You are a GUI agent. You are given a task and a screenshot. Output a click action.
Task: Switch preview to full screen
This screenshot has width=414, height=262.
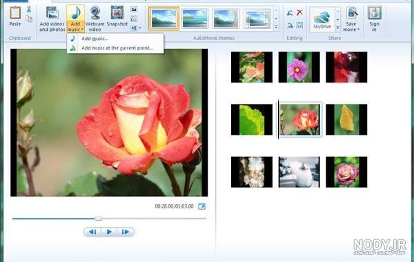[201, 206]
